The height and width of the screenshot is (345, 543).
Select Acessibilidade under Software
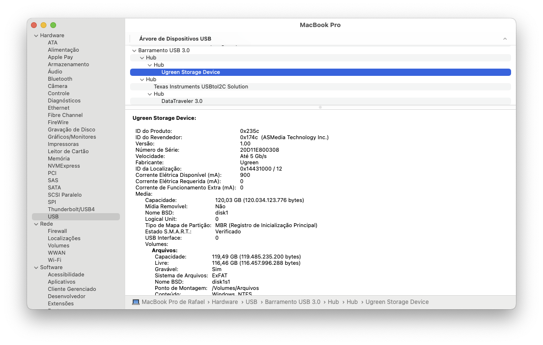[x=66, y=275]
